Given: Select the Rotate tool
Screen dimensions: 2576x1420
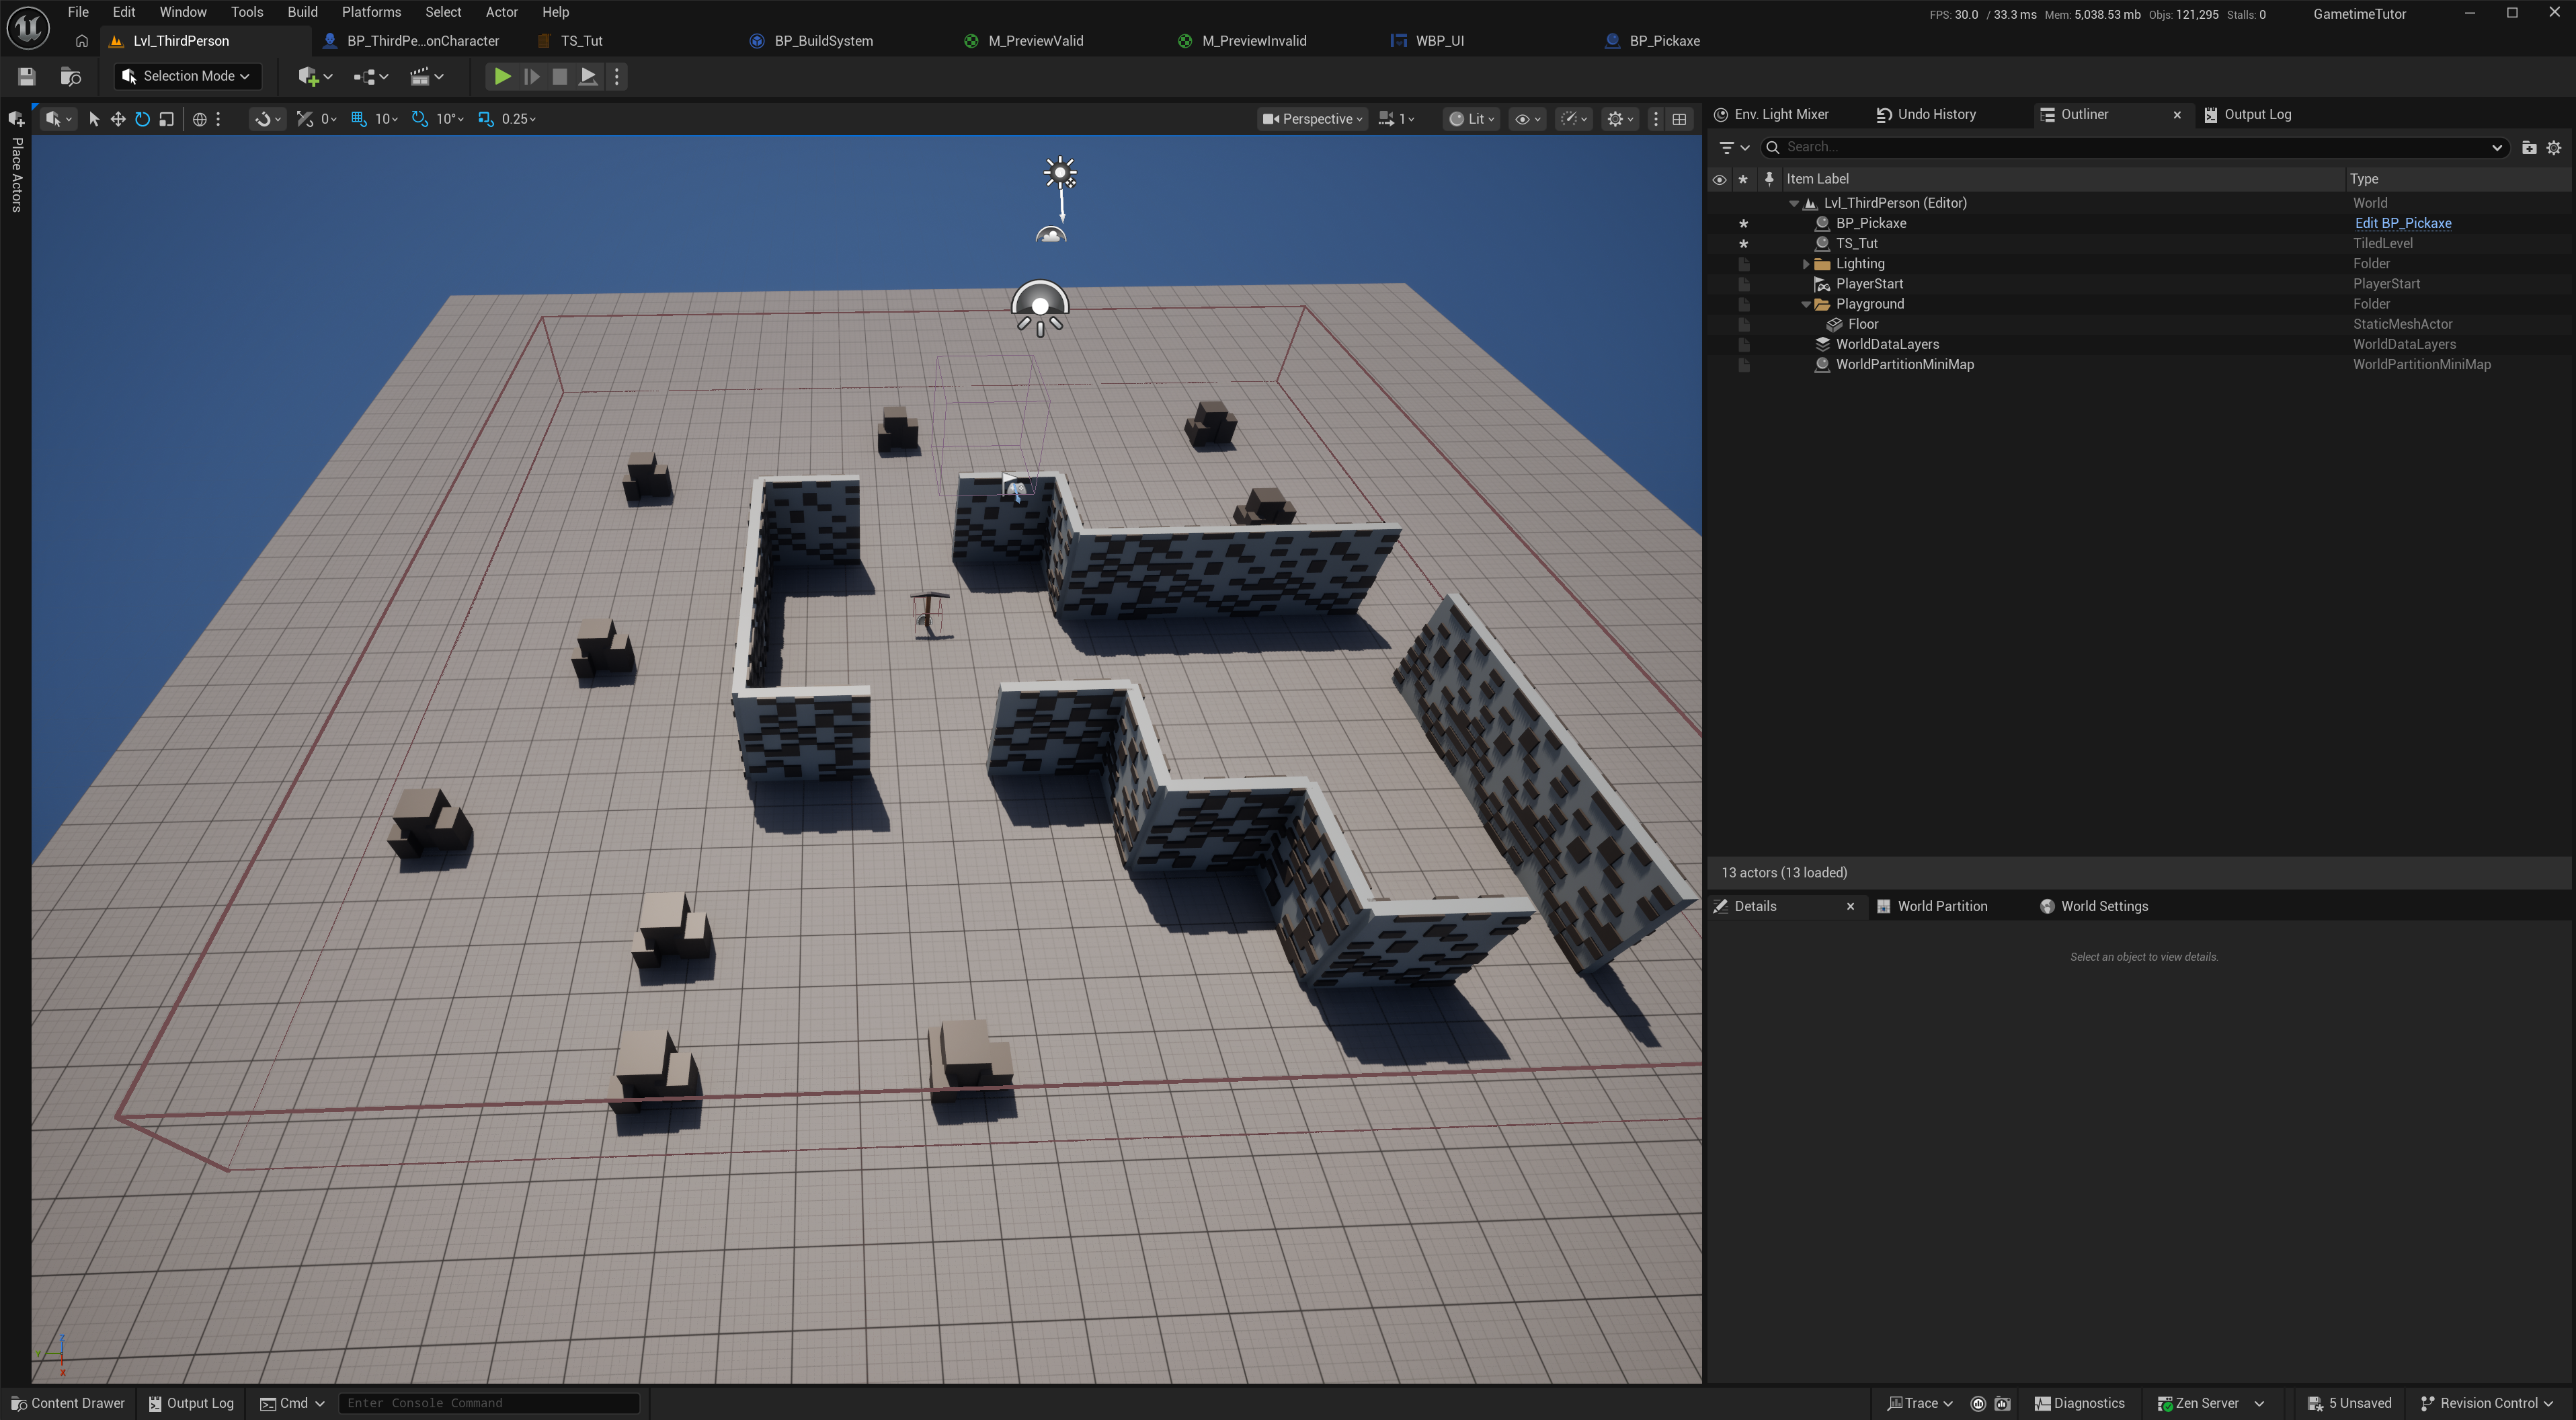Looking at the screenshot, I should point(142,119).
